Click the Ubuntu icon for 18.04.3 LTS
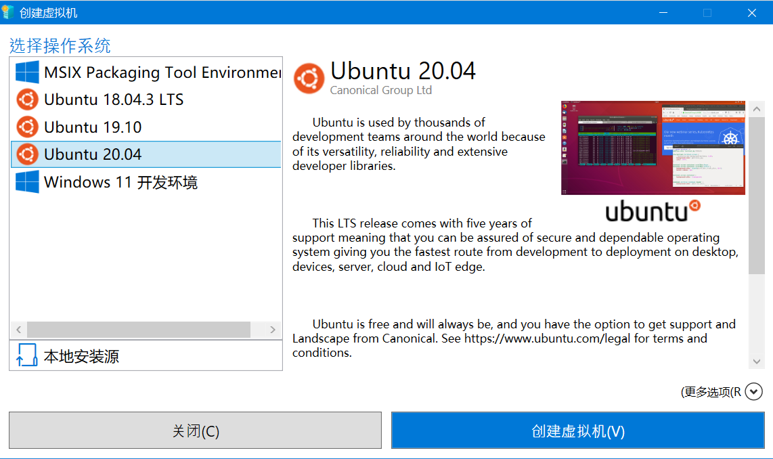Viewport: 773px width, 459px height. [x=26, y=100]
